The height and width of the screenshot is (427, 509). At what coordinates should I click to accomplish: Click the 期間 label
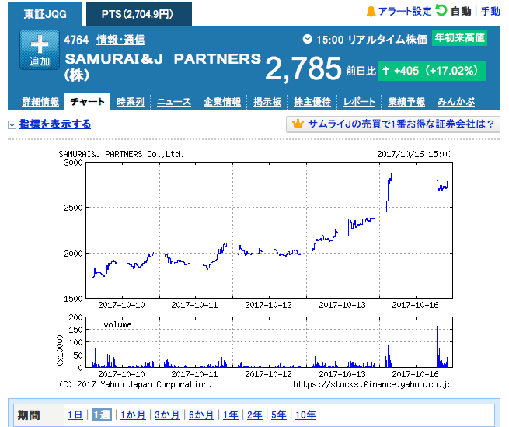click(x=29, y=415)
